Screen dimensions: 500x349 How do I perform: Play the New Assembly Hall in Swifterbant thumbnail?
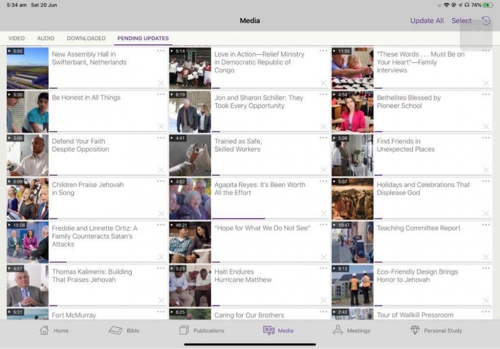click(x=27, y=68)
